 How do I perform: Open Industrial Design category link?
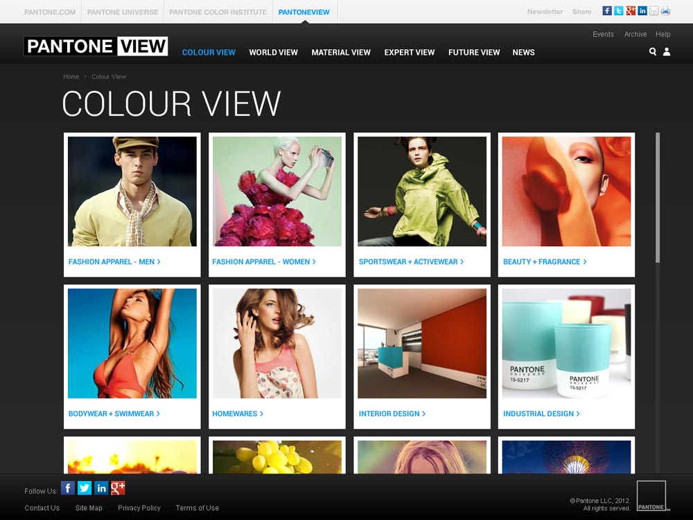tap(542, 414)
